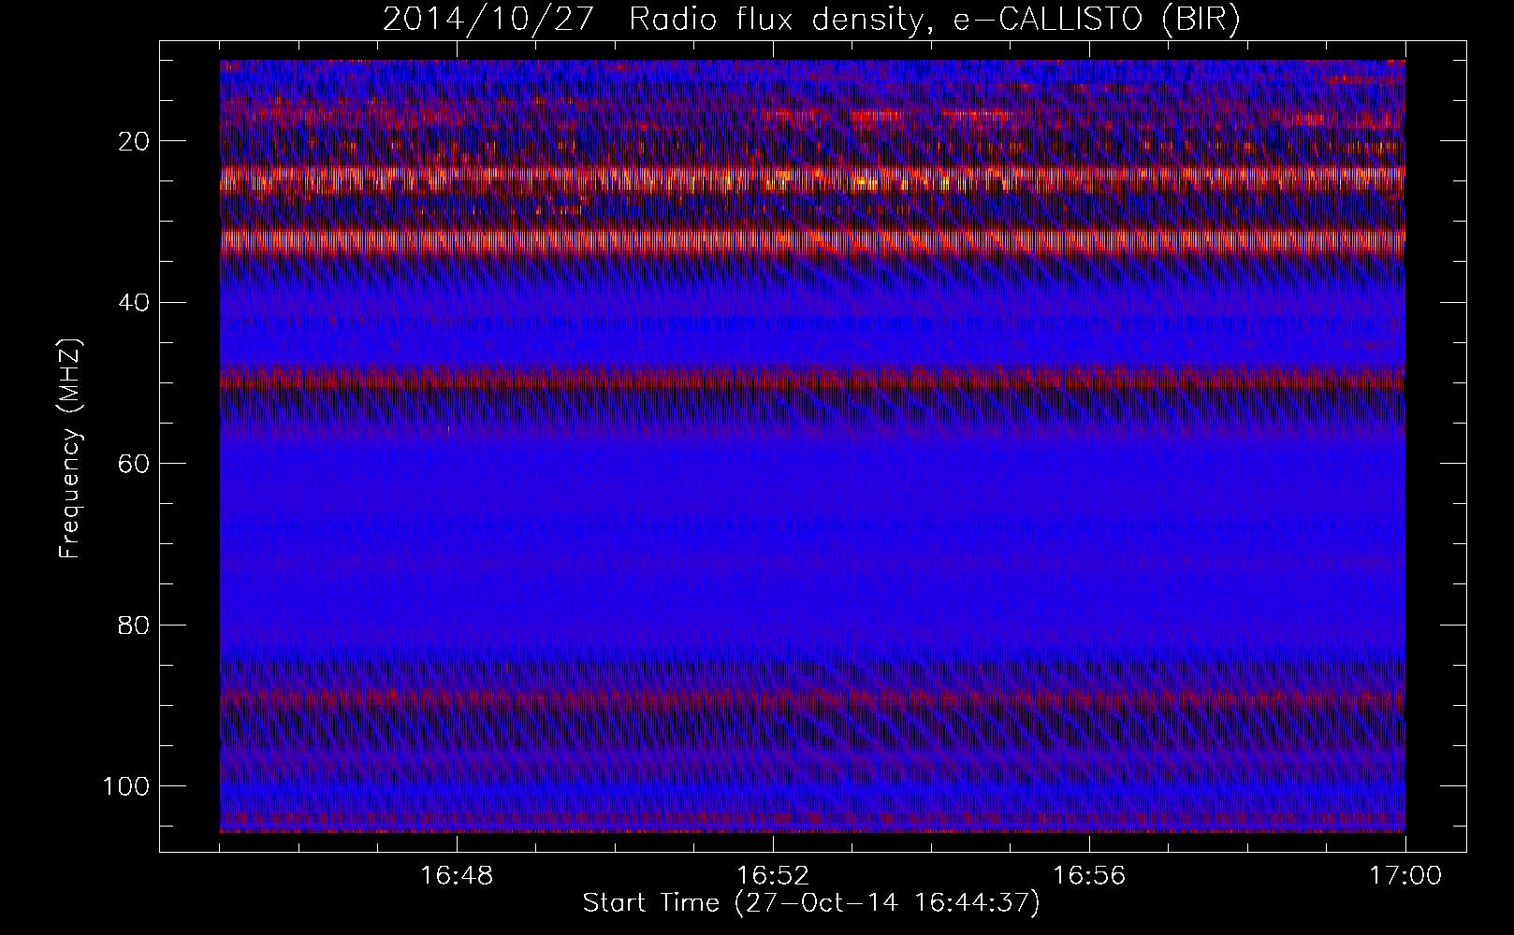Click the 60 MHz frequency tick label
Image resolution: width=1514 pixels, height=935 pixels.
134,464
